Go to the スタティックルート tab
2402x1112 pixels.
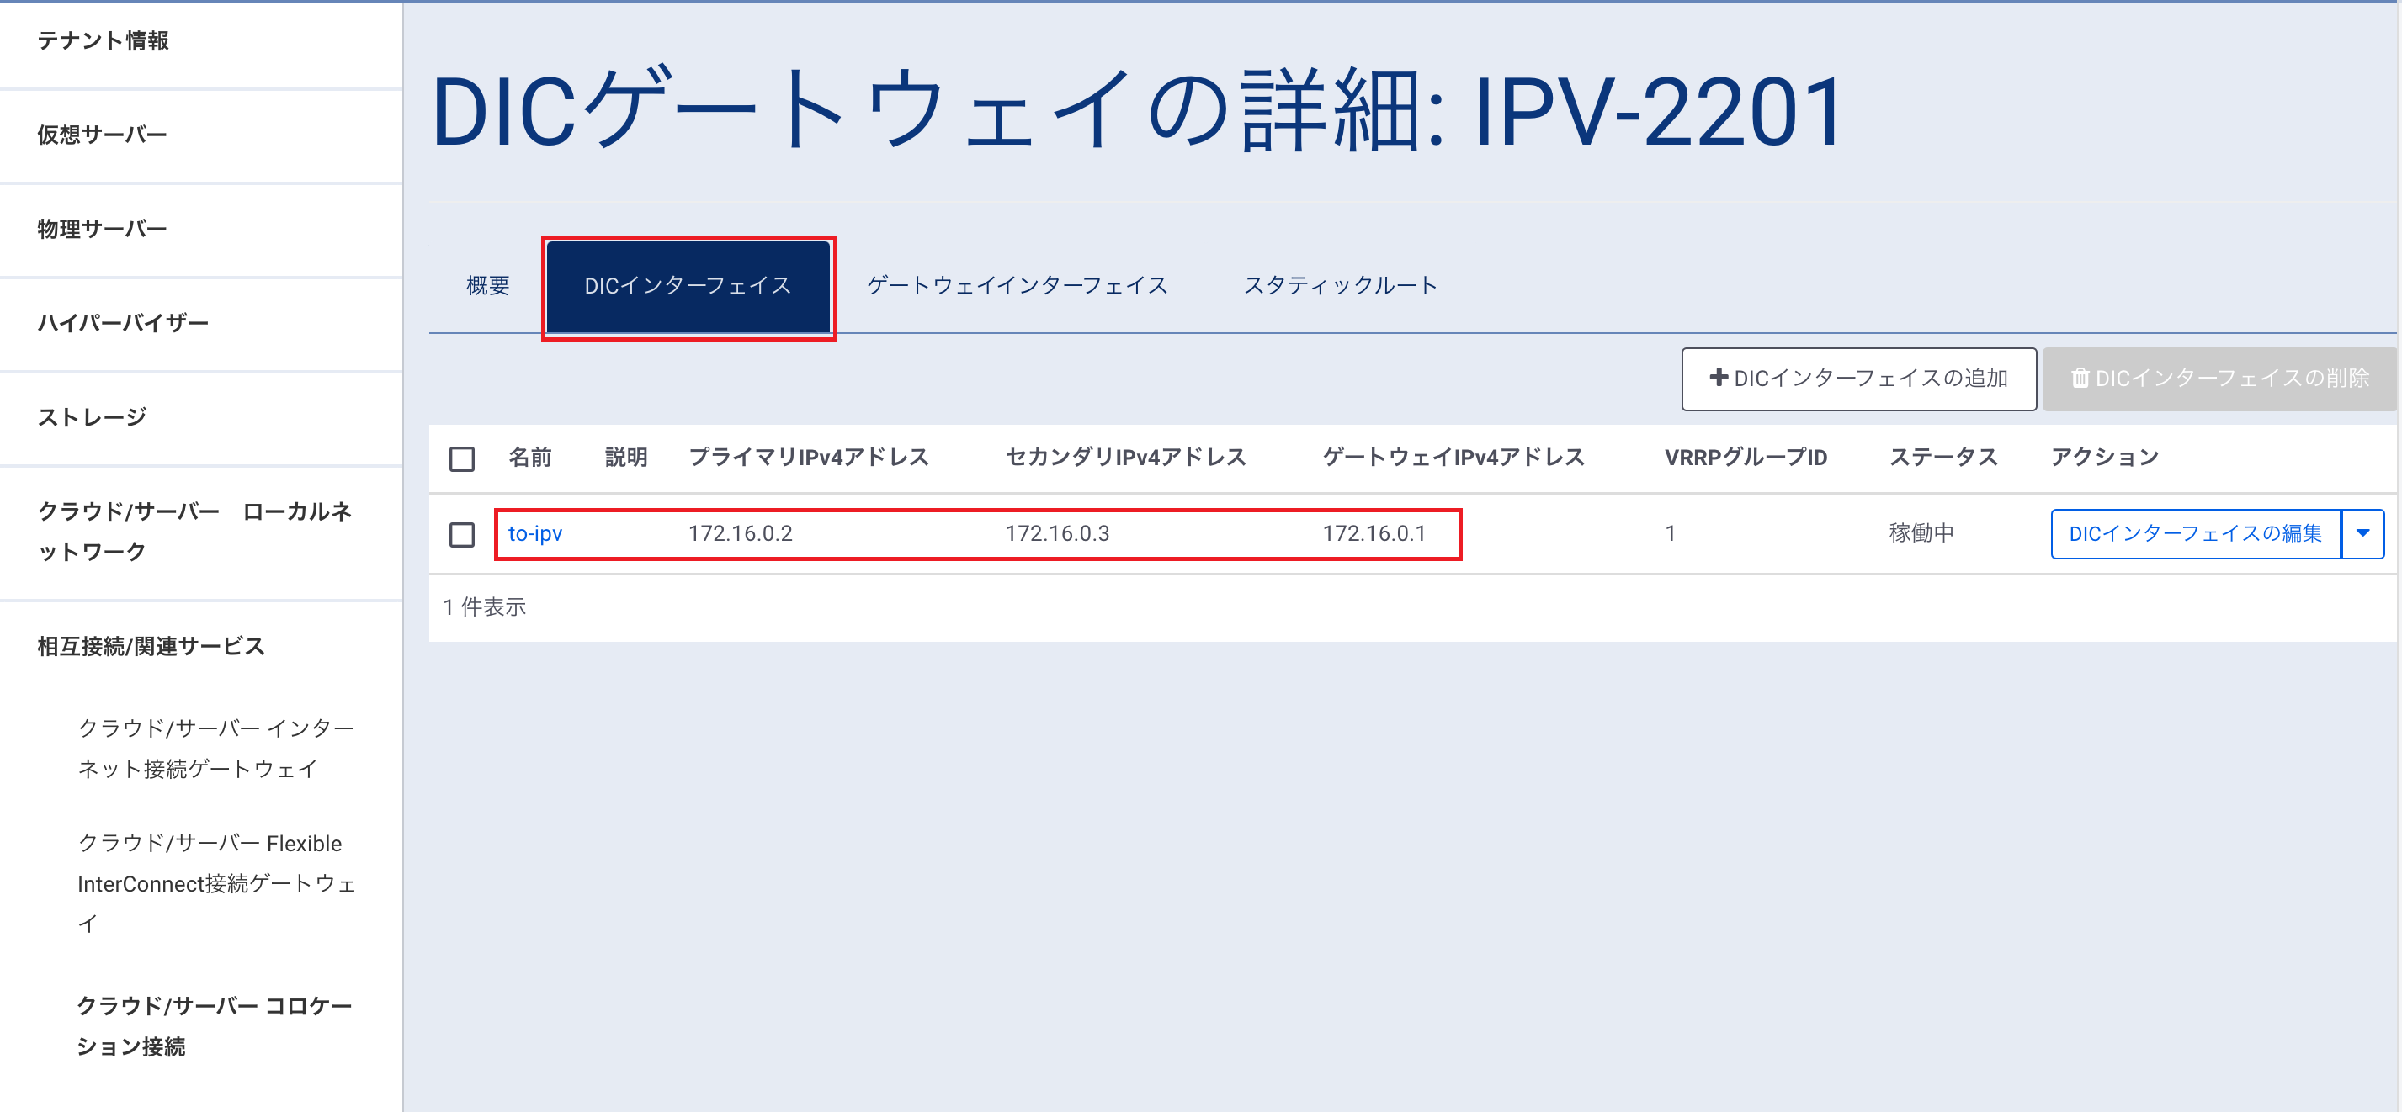1340,285
